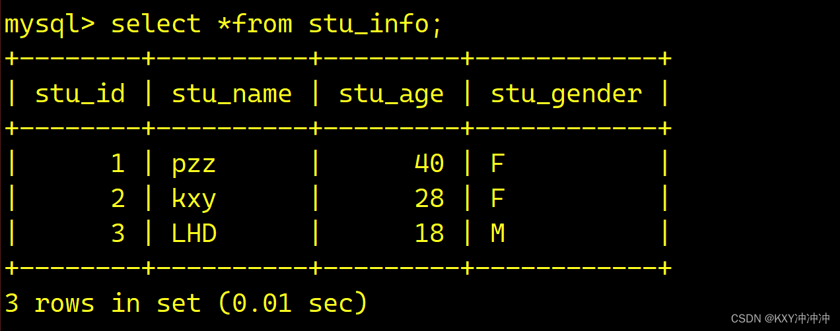The width and height of the screenshot is (840, 331).
Task: Click the gender value M
Action: [498, 233]
